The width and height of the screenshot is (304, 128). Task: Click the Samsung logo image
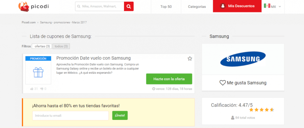point(243,59)
